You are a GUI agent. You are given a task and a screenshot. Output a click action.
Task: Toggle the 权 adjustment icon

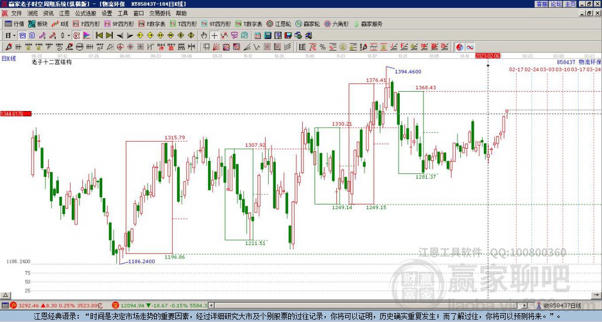[x=77, y=36]
